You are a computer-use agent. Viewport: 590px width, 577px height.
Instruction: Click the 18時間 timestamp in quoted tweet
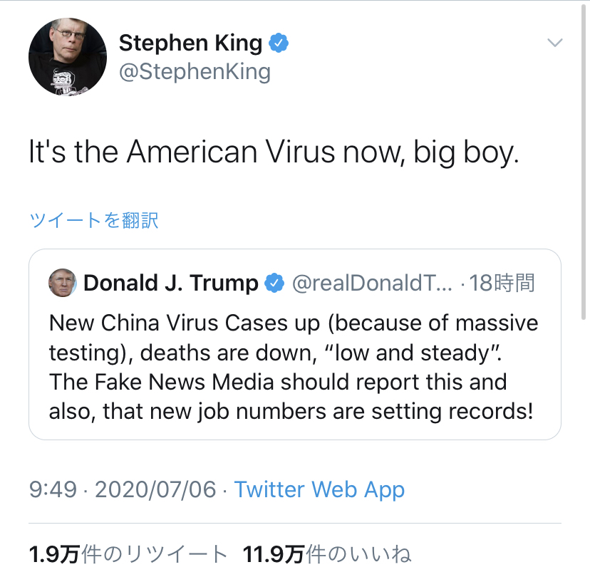(502, 284)
